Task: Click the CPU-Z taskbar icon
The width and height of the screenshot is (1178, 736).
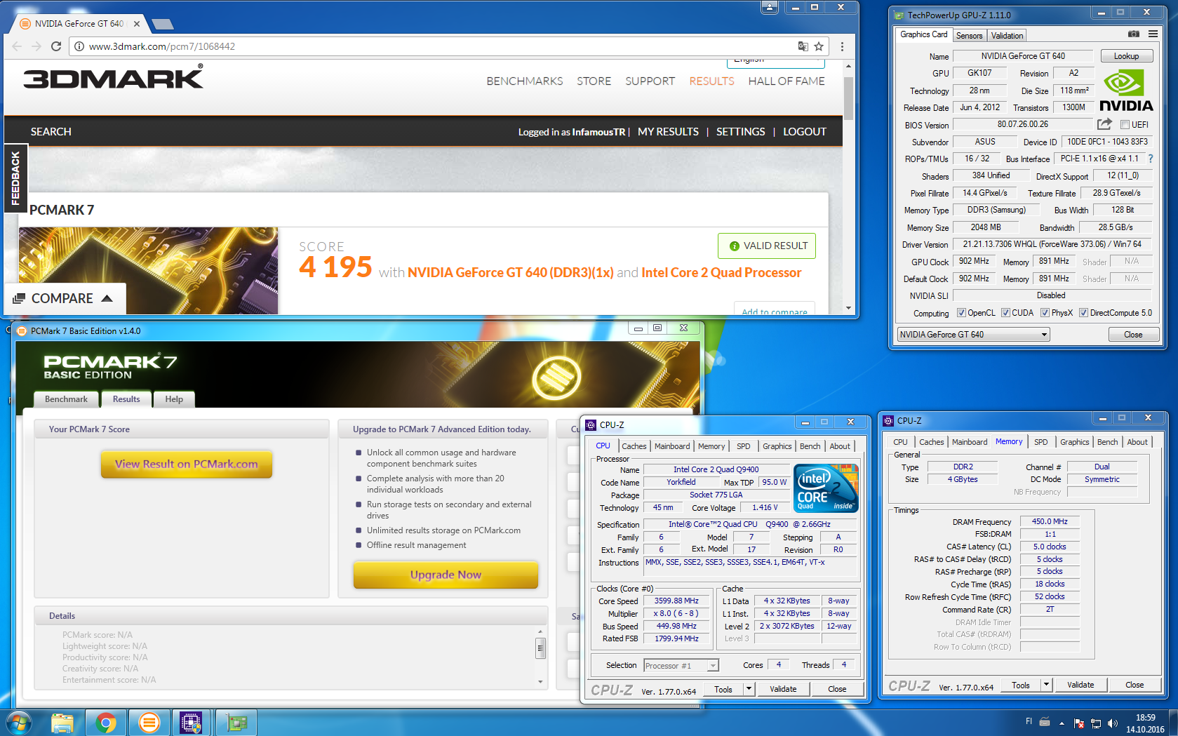Action: pyautogui.click(x=191, y=722)
